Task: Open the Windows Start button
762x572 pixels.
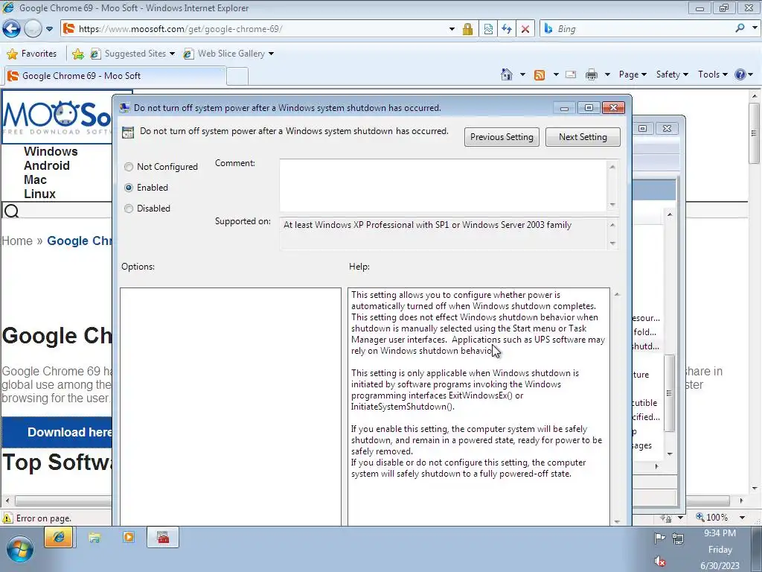Action: [x=19, y=550]
